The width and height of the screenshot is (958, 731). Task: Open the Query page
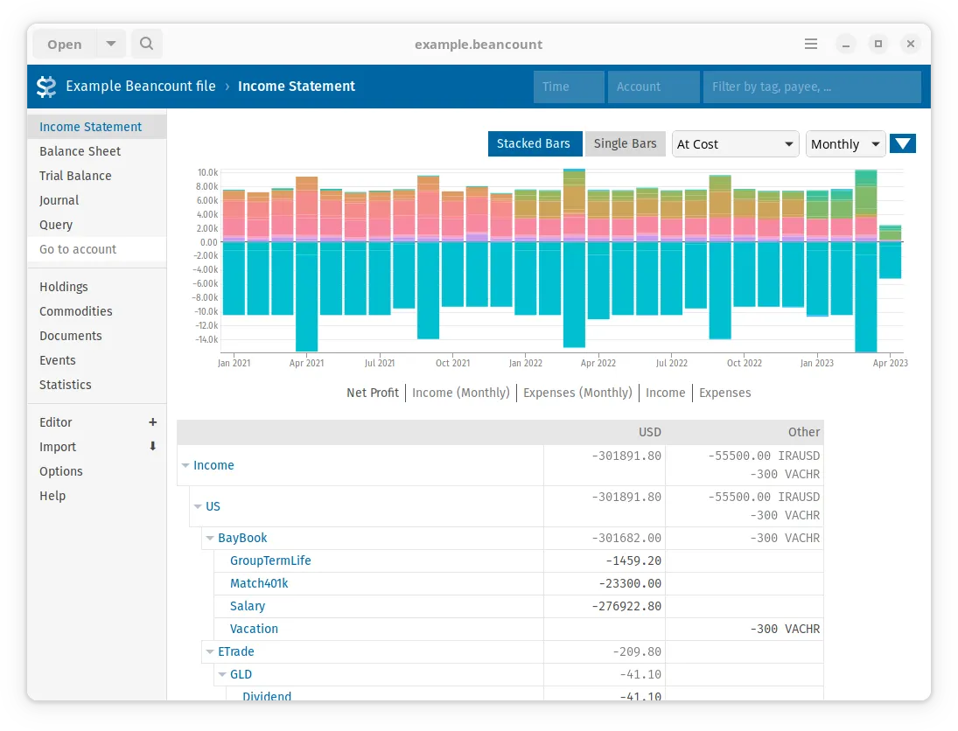[x=96, y=225]
